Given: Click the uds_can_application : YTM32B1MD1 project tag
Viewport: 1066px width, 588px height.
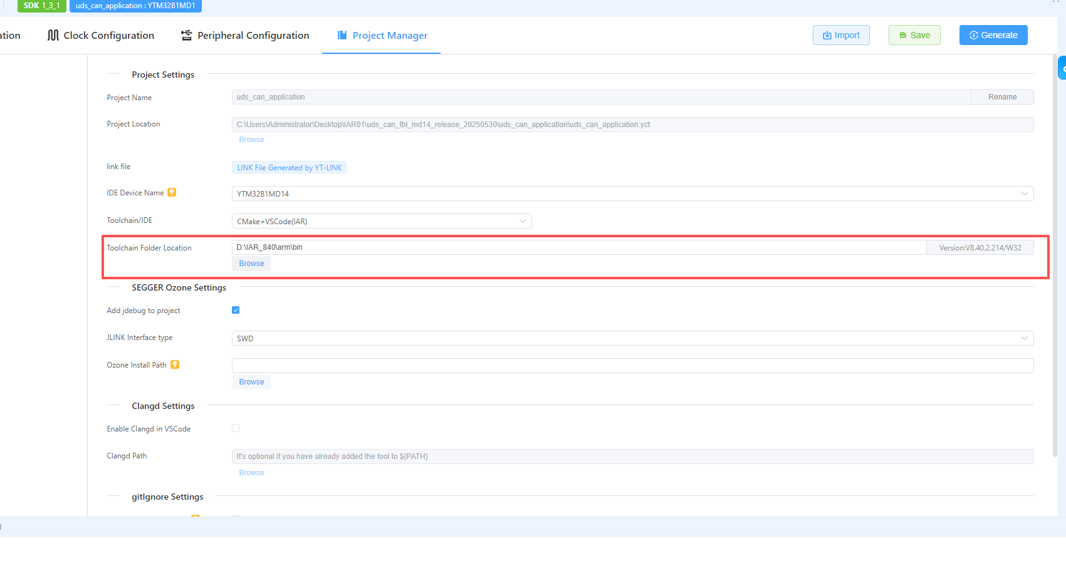Looking at the screenshot, I should 135,6.
